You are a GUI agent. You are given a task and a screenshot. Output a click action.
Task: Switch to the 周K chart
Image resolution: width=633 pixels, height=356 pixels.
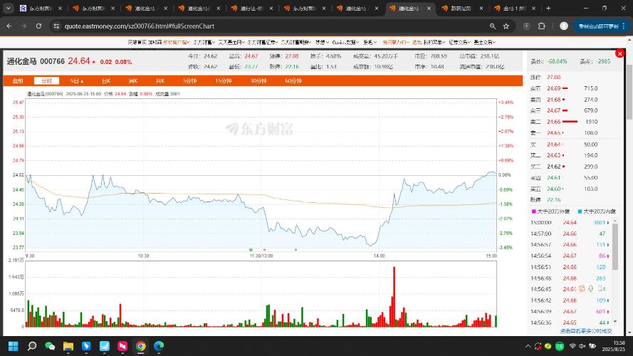point(133,80)
